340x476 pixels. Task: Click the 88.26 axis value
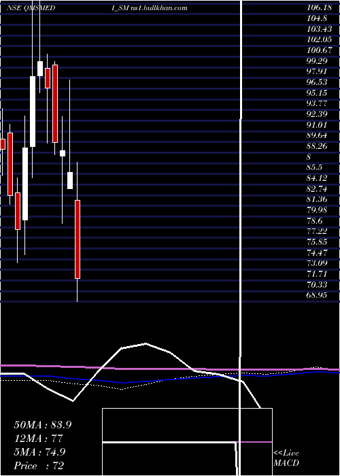317,146
